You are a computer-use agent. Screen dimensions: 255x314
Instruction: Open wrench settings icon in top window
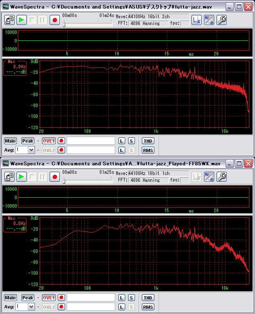tap(221, 20)
